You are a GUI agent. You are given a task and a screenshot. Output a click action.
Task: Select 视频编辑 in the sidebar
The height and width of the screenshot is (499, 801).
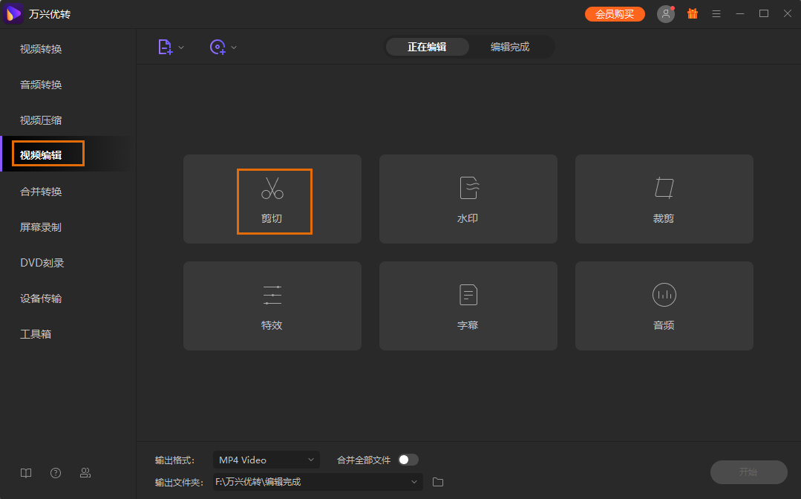[46, 153]
